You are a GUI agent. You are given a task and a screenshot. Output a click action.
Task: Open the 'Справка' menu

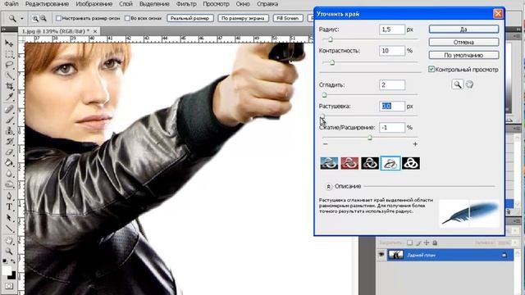(267, 4)
